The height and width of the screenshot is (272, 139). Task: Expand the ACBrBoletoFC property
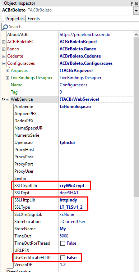coord(4,42)
